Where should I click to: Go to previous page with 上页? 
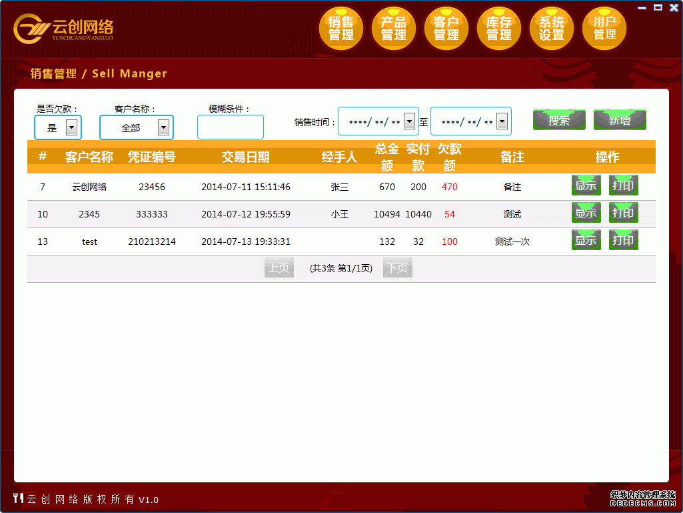tap(279, 268)
